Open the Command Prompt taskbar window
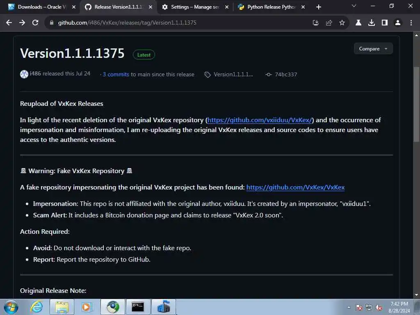 (x=138, y=307)
